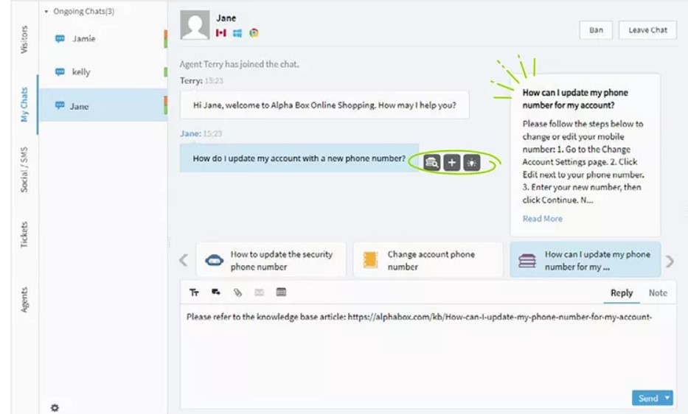Image resolution: width=688 pixels, height=414 pixels.
Task: Click the Canada flag icon under Jane
Action: coord(220,33)
